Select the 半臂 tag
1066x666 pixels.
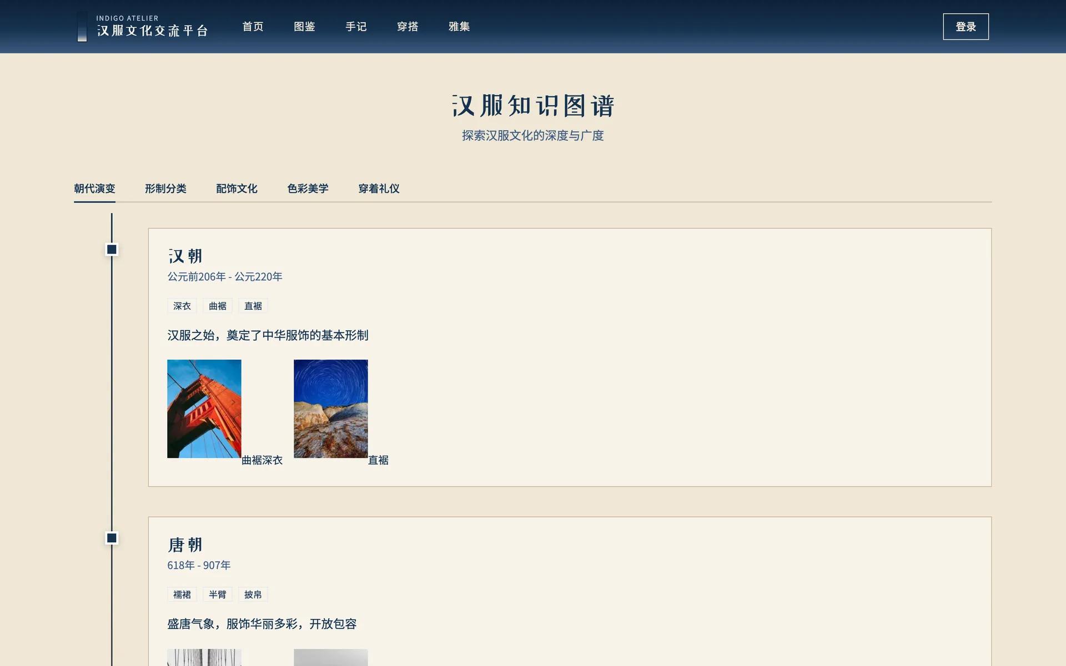tap(218, 594)
